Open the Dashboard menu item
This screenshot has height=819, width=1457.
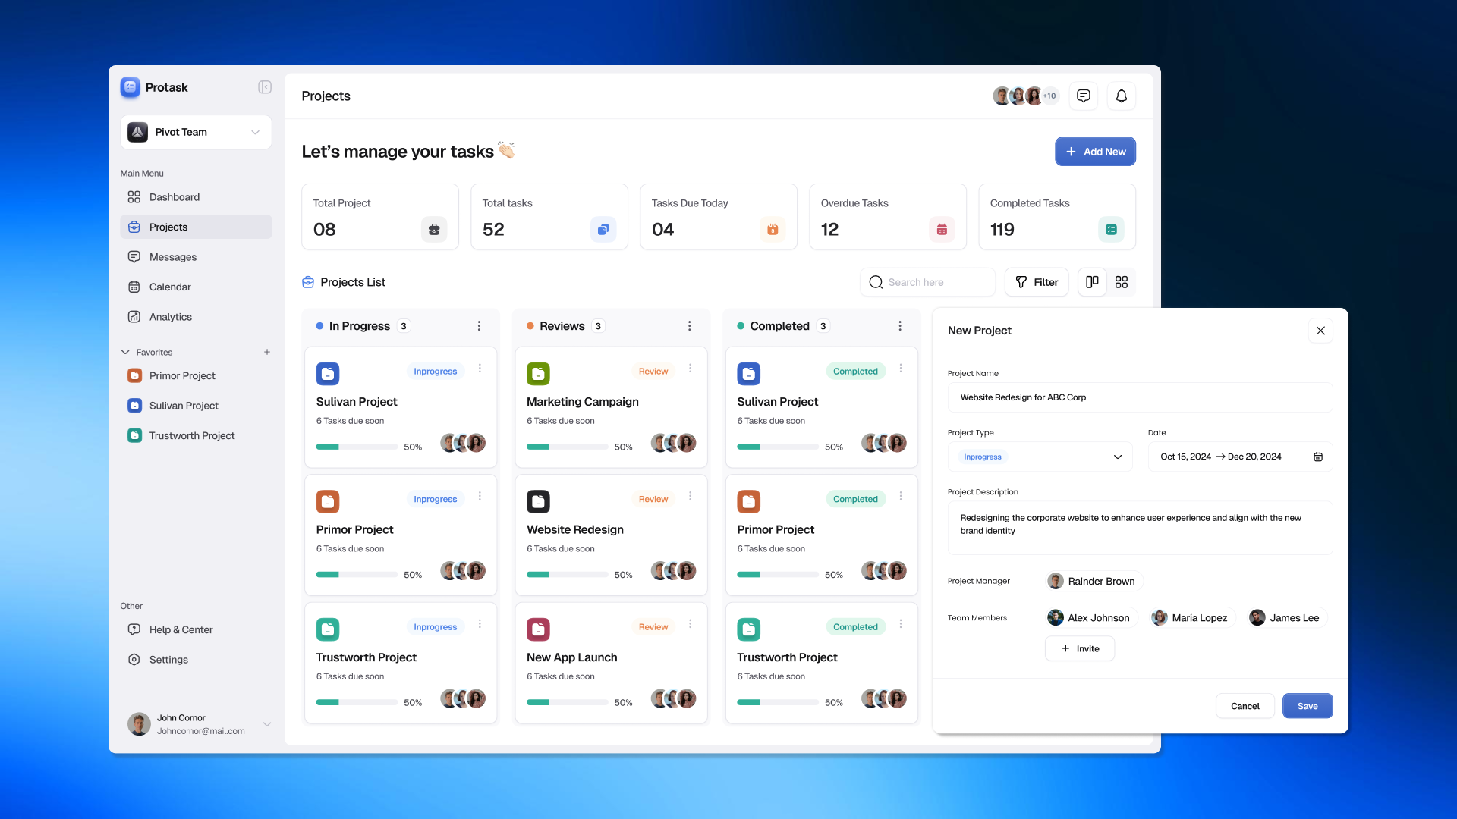click(x=173, y=196)
